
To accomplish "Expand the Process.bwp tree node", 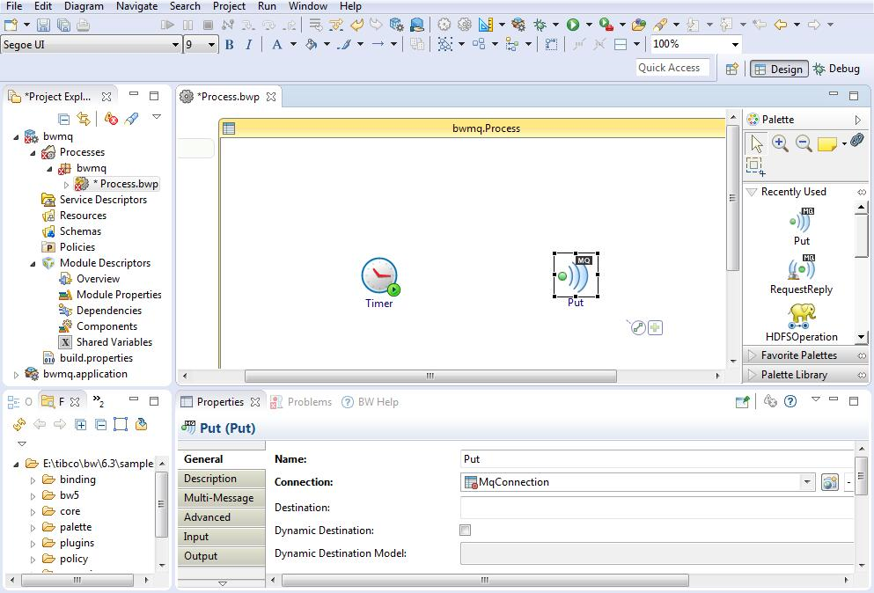I will pyautogui.click(x=66, y=184).
